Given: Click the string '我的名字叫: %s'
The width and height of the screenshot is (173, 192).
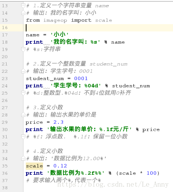Looking at the screenshot, I should [x=75, y=42].
